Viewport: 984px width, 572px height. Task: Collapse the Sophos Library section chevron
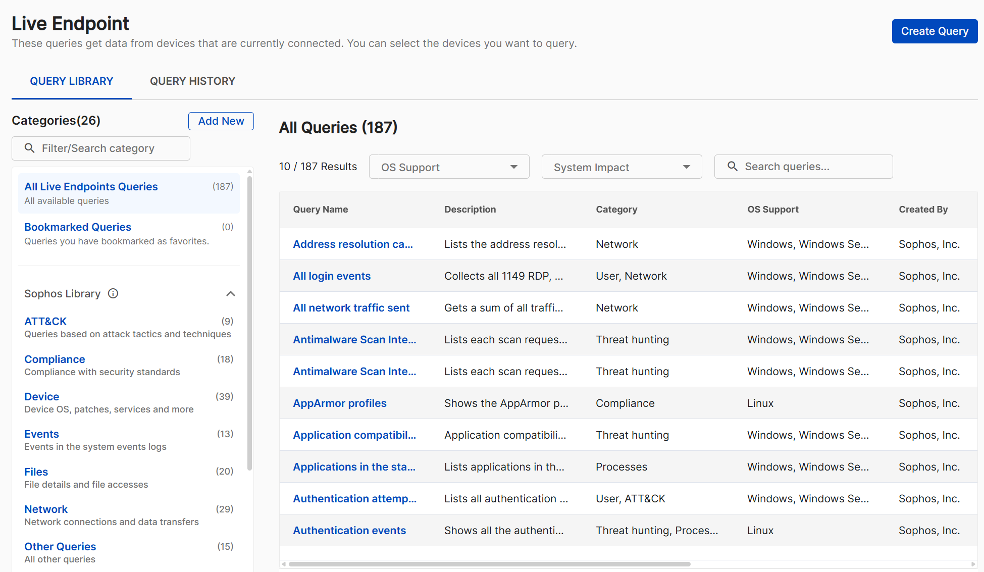pyautogui.click(x=231, y=293)
